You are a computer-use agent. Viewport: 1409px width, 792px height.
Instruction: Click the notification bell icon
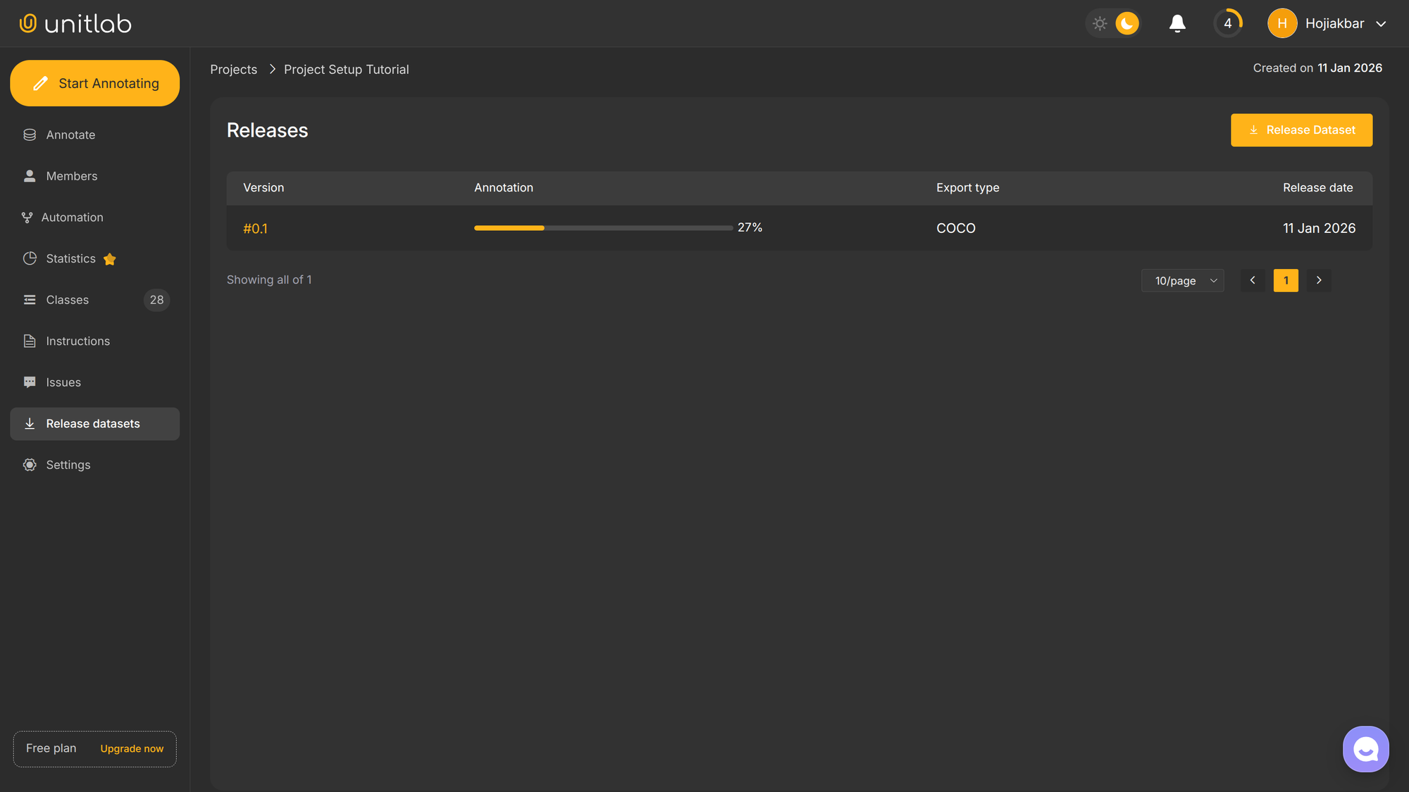[1177, 23]
